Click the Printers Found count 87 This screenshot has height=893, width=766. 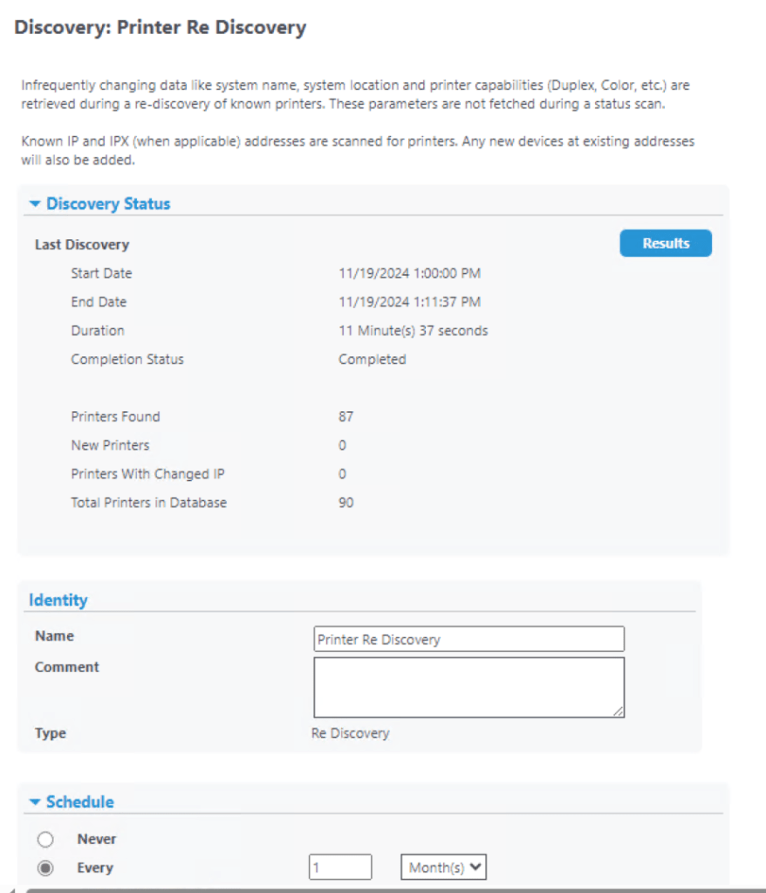click(345, 416)
